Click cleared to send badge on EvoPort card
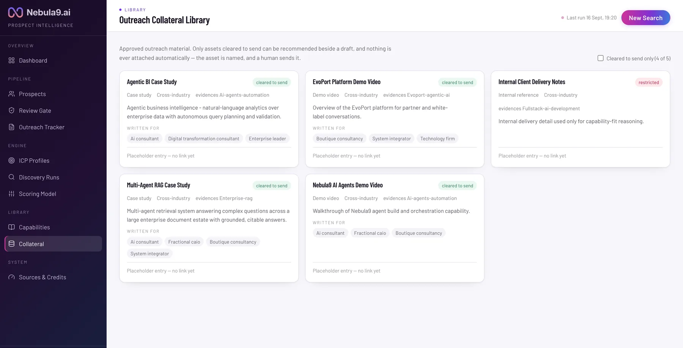Image resolution: width=683 pixels, height=348 pixels. click(457, 82)
